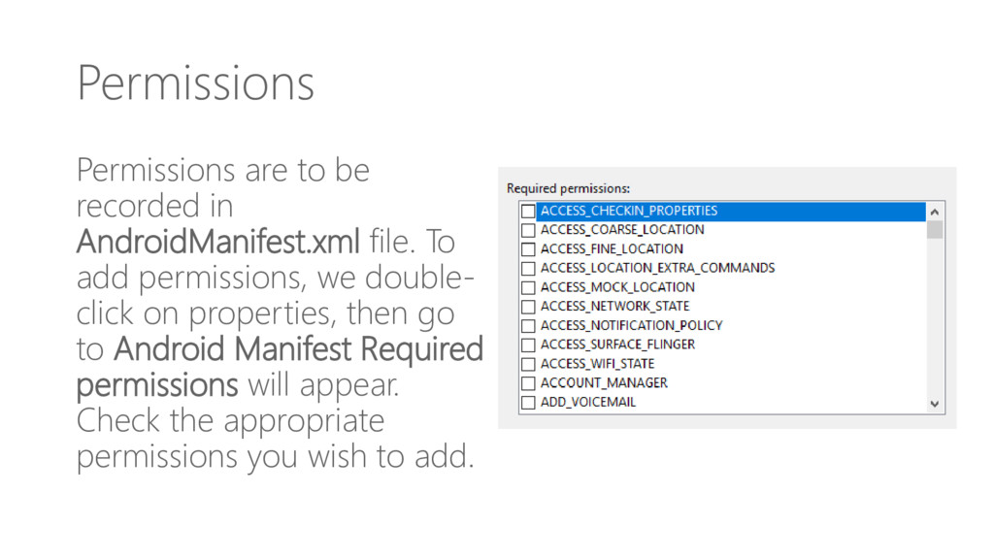Click the scroll up arrow in permissions list
994x559 pixels.
point(935,212)
